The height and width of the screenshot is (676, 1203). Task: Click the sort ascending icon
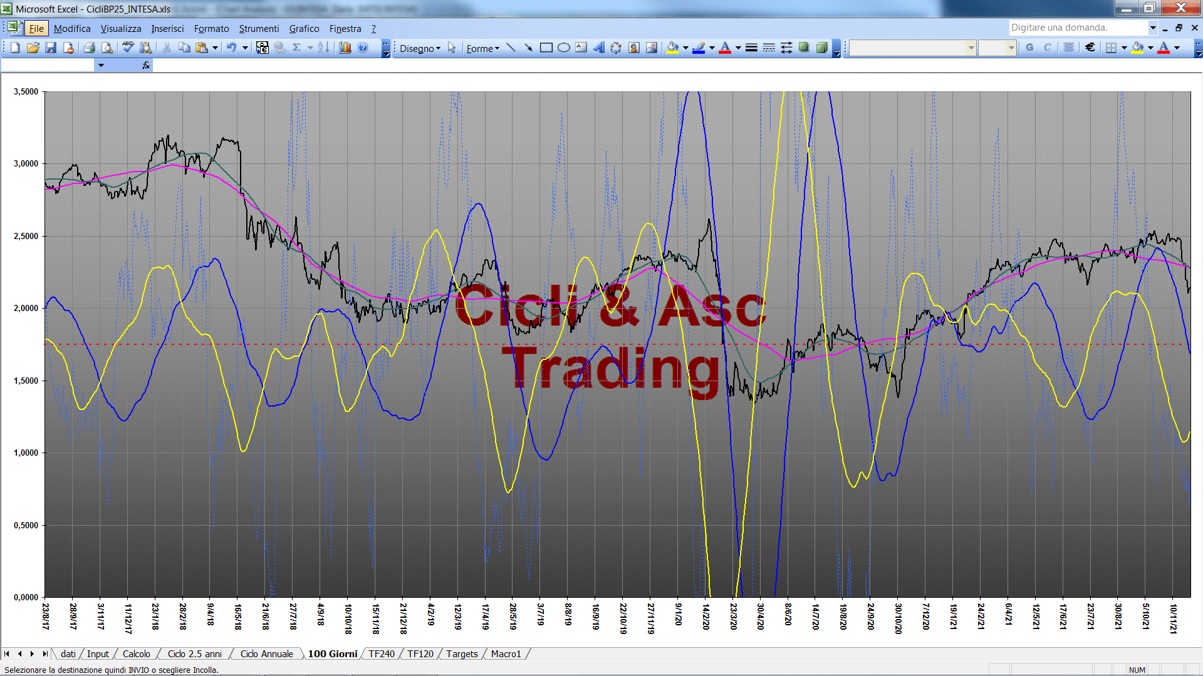tap(323, 48)
